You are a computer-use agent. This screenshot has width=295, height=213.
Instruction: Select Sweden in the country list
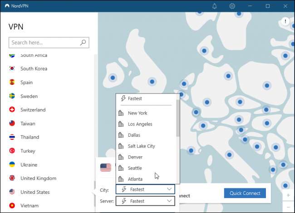(x=29, y=96)
